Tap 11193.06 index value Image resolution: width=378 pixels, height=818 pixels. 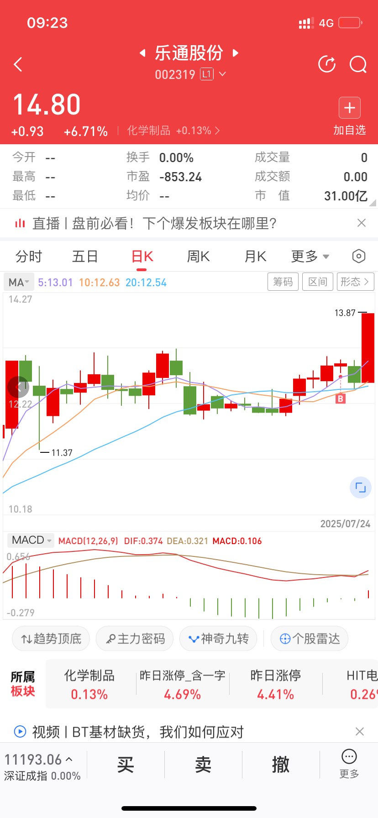[33, 760]
